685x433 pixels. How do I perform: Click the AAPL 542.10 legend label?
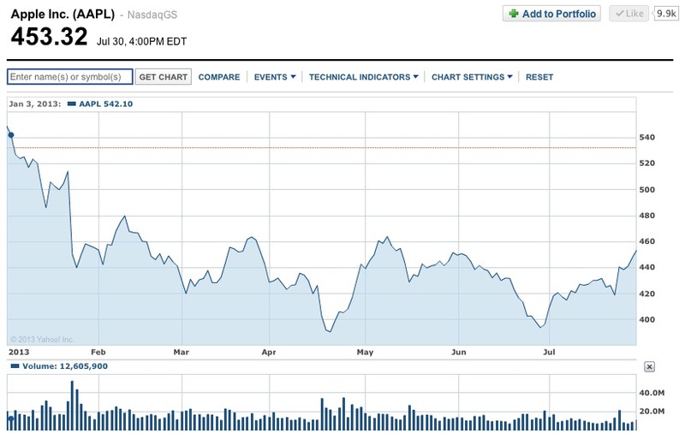click(x=105, y=104)
